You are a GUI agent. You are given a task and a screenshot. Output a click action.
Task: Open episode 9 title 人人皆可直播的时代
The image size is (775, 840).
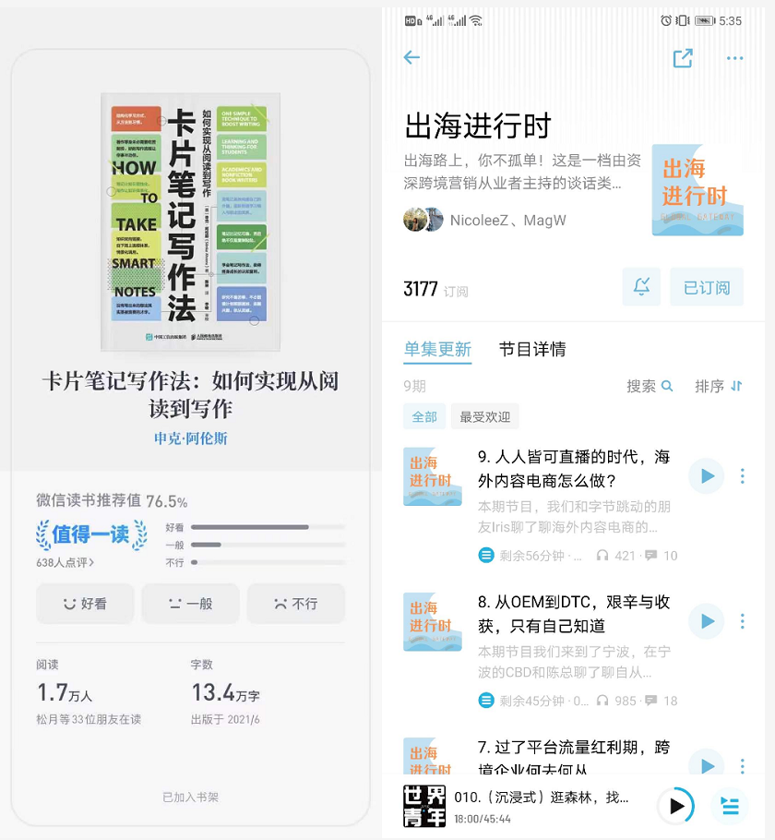pos(574,468)
